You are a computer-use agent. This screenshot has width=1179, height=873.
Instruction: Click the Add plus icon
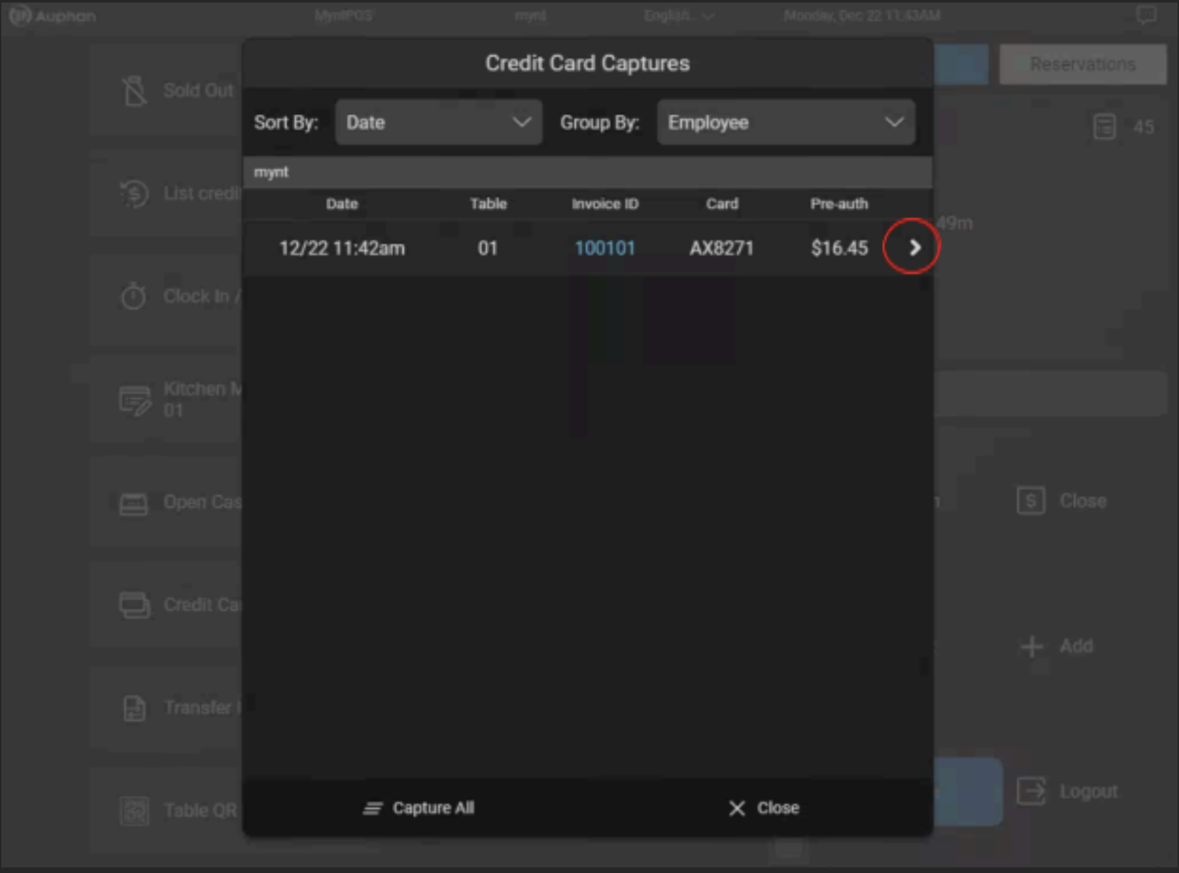click(x=1032, y=647)
